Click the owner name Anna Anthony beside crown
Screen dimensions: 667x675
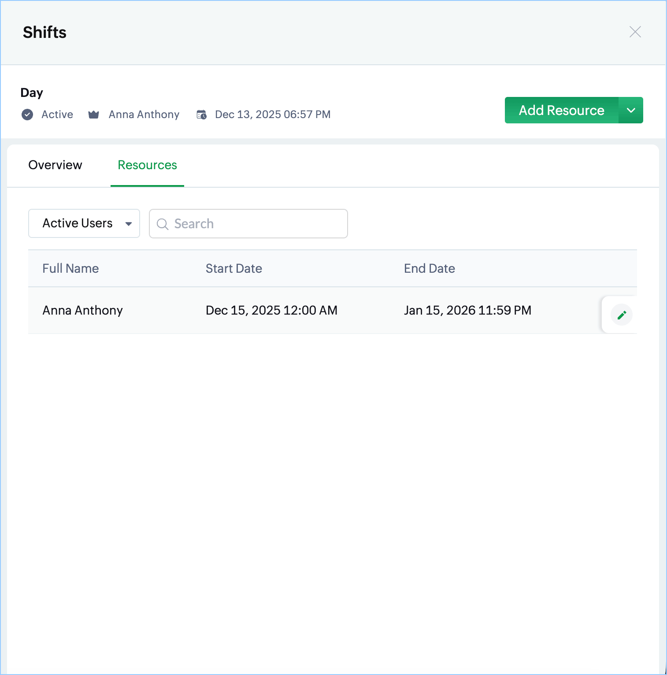(144, 115)
